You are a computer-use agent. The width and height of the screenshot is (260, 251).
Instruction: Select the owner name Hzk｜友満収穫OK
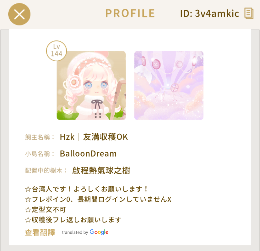point(94,137)
